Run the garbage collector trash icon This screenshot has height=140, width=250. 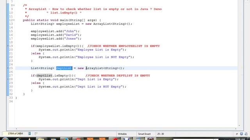click(30, 134)
